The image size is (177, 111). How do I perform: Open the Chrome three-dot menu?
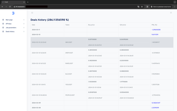[174, 7]
